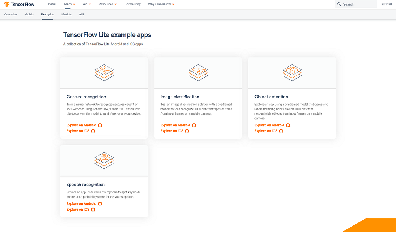Screen dimensions: 396x232
Task: Click the Gesture recognition card title
Action: click(x=86, y=97)
